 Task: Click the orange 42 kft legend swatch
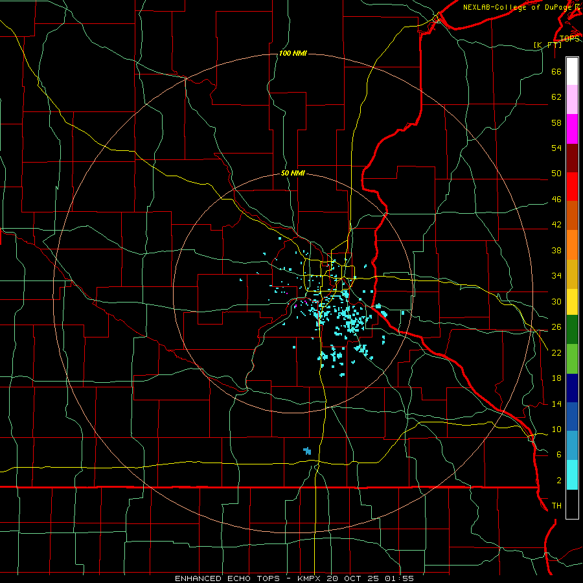572,245
